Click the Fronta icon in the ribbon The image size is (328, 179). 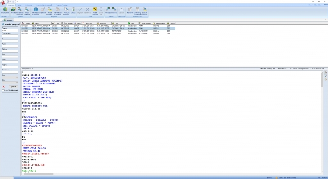(14, 9)
